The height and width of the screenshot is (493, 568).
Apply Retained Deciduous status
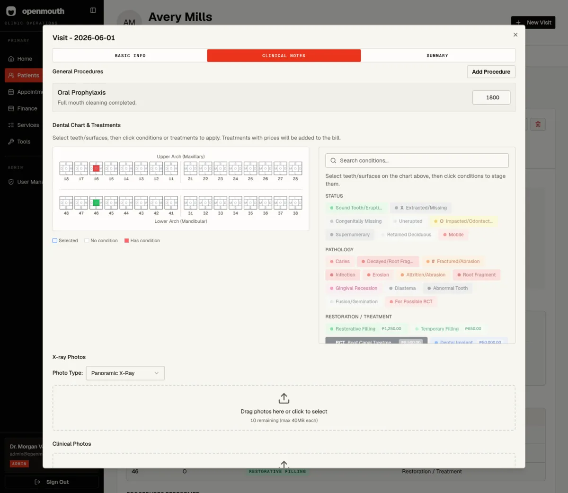click(x=407, y=235)
